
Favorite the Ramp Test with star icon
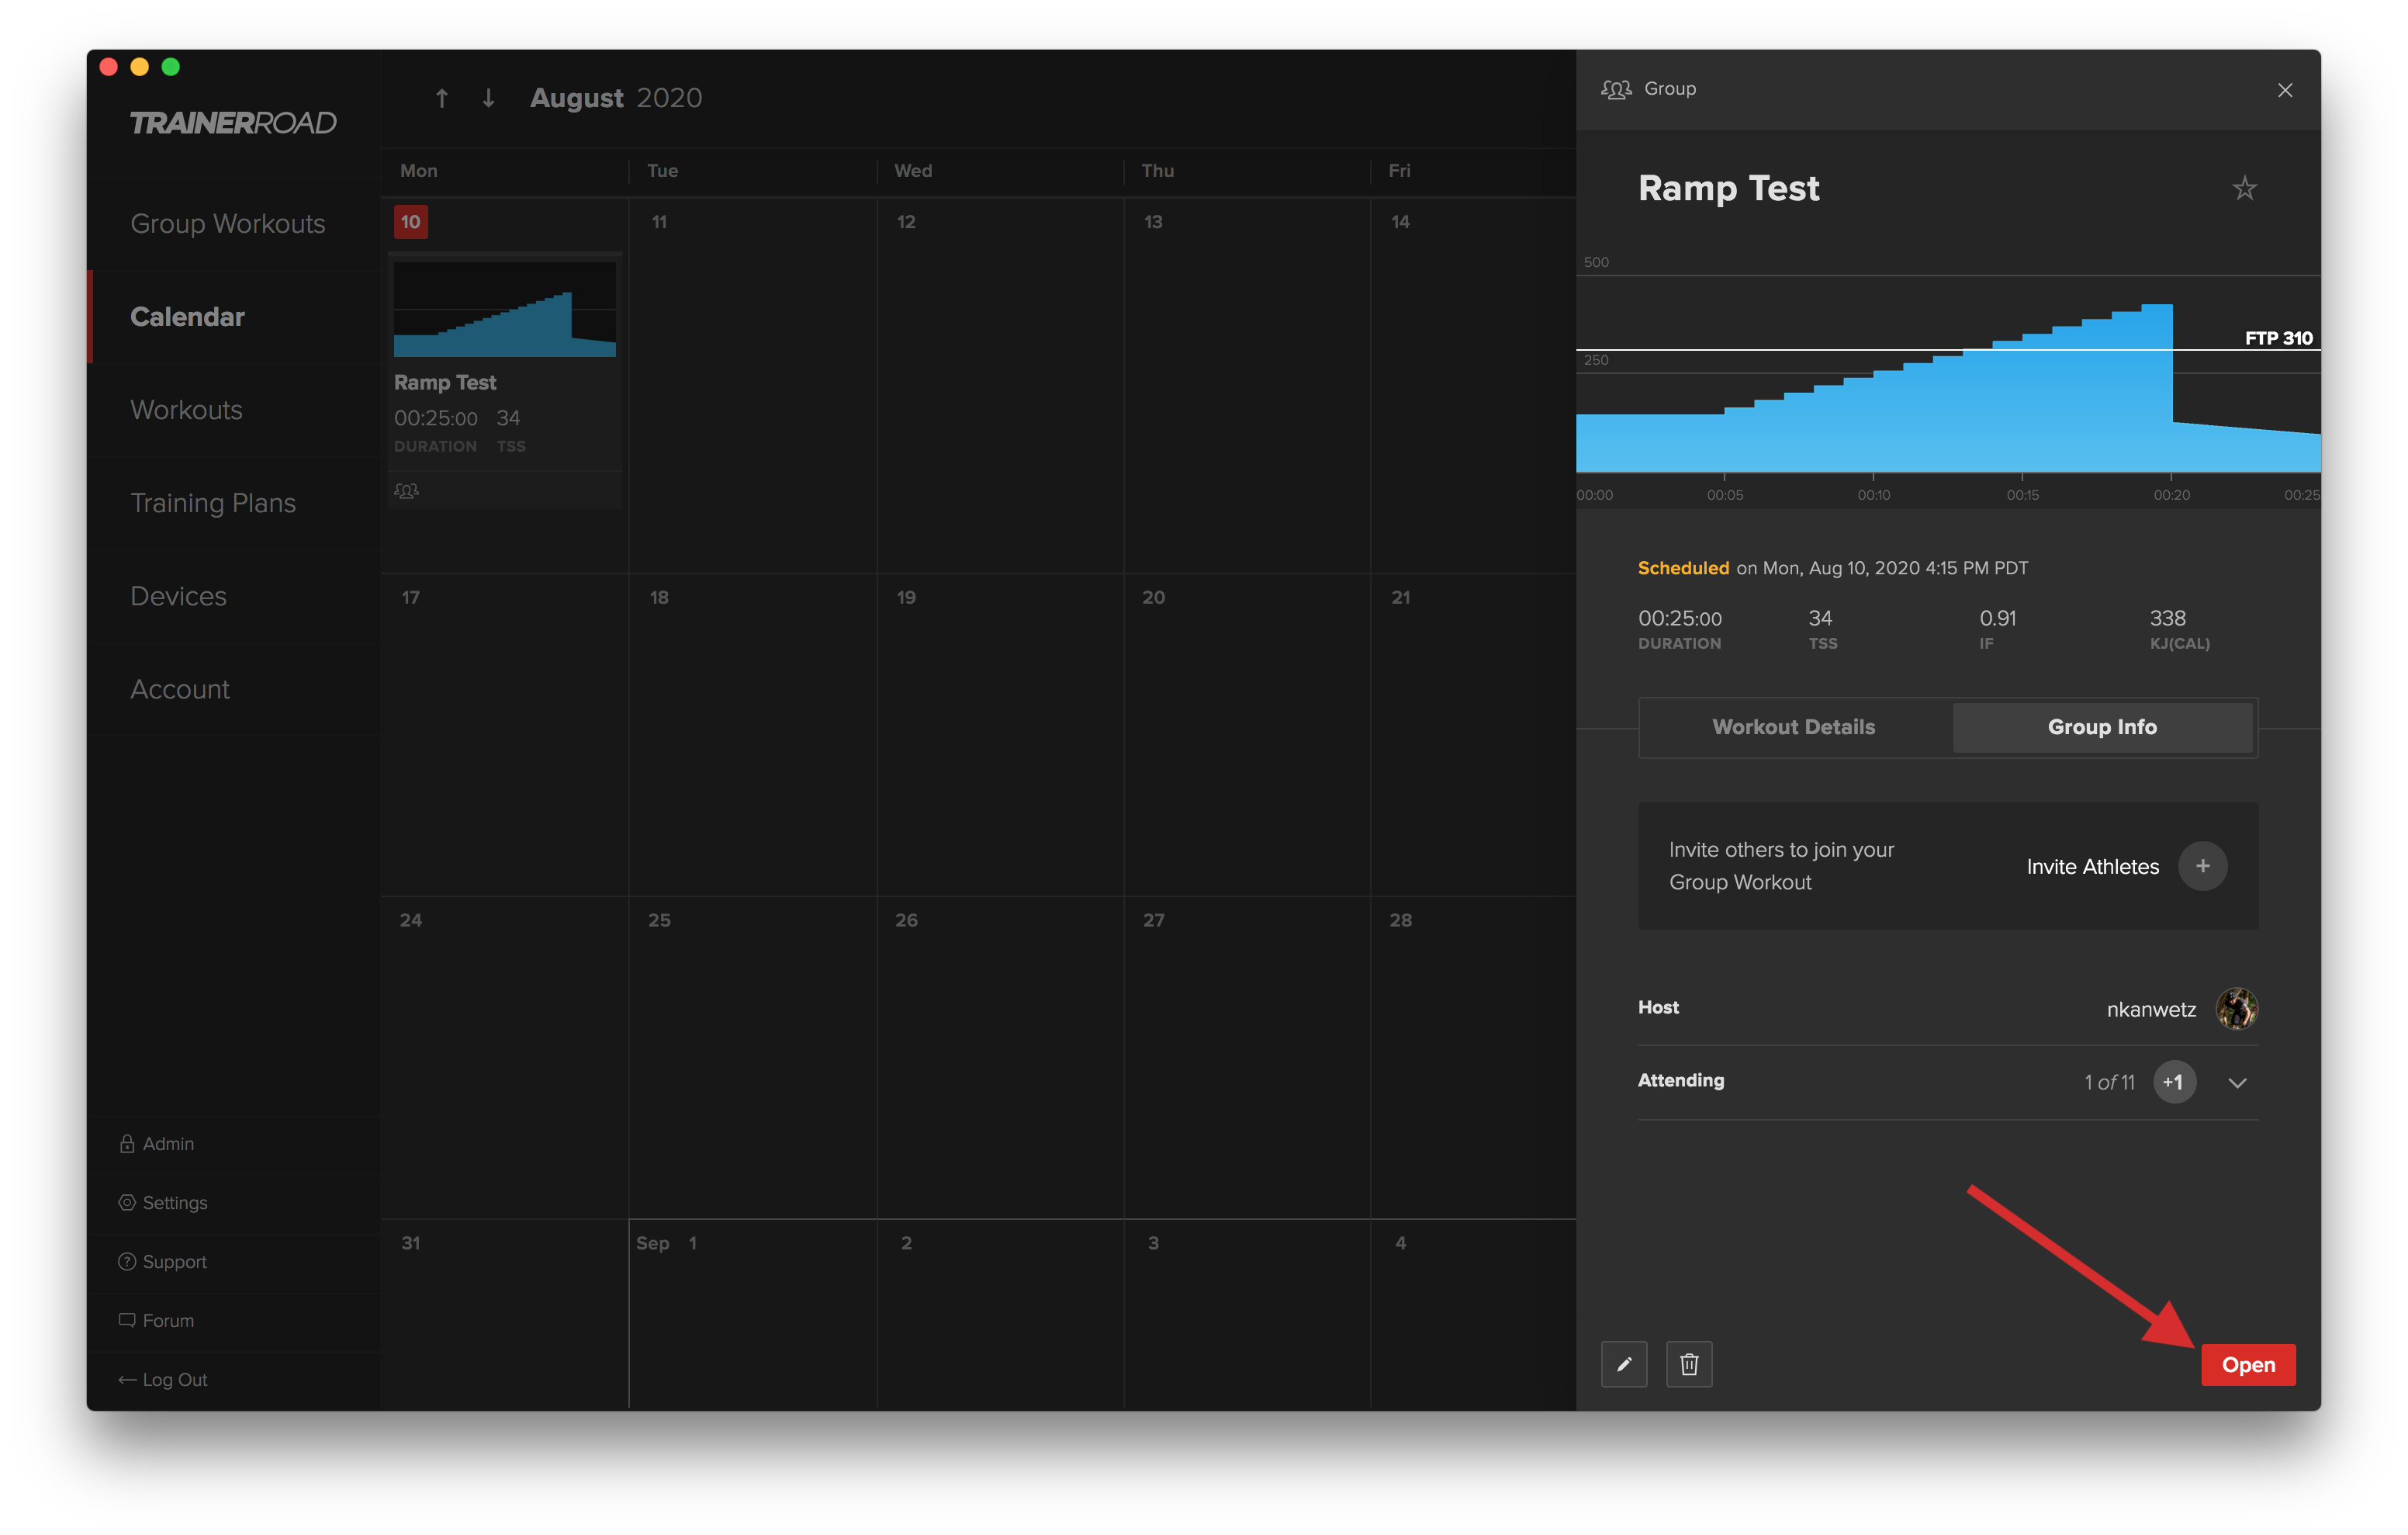2245,188
